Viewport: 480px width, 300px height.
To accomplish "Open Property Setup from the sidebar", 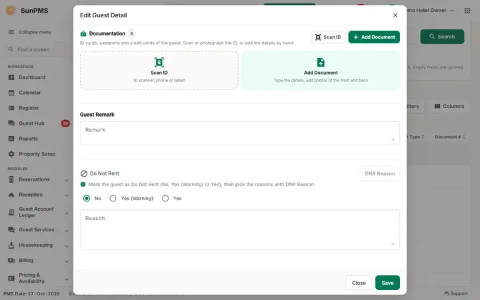I will click(x=37, y=154).
